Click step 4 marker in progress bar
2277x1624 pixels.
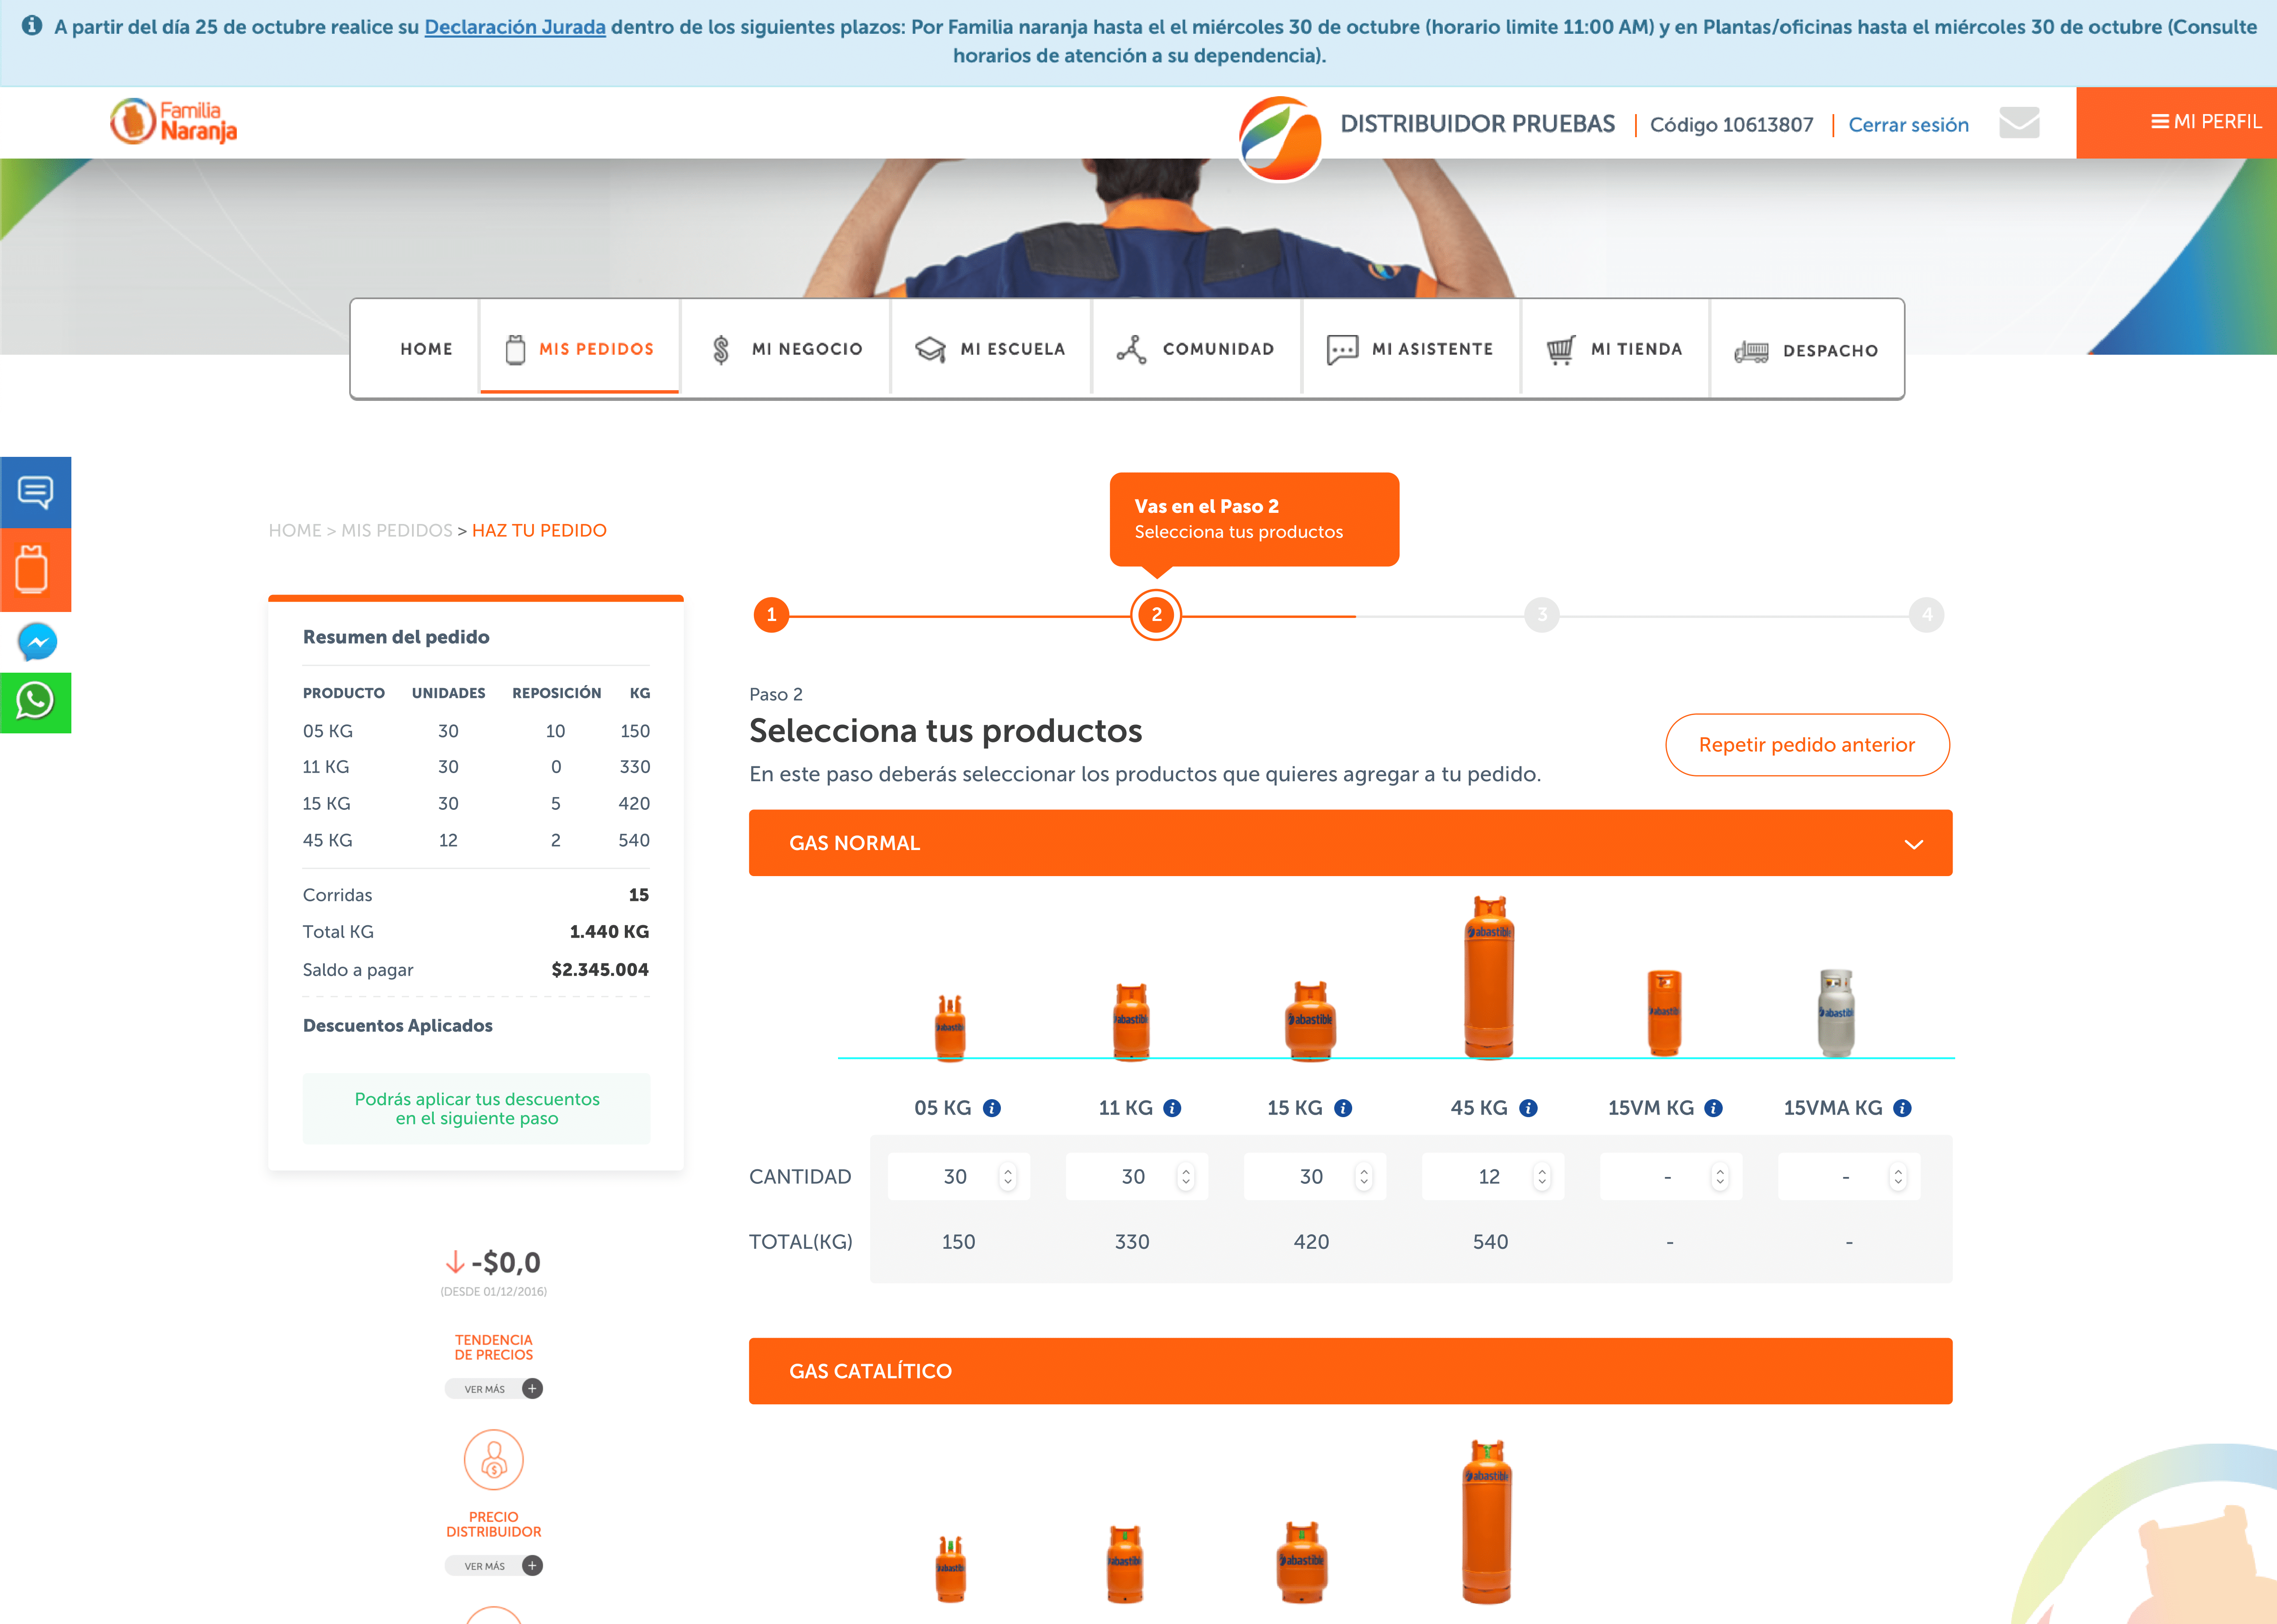coord(1926,615)
